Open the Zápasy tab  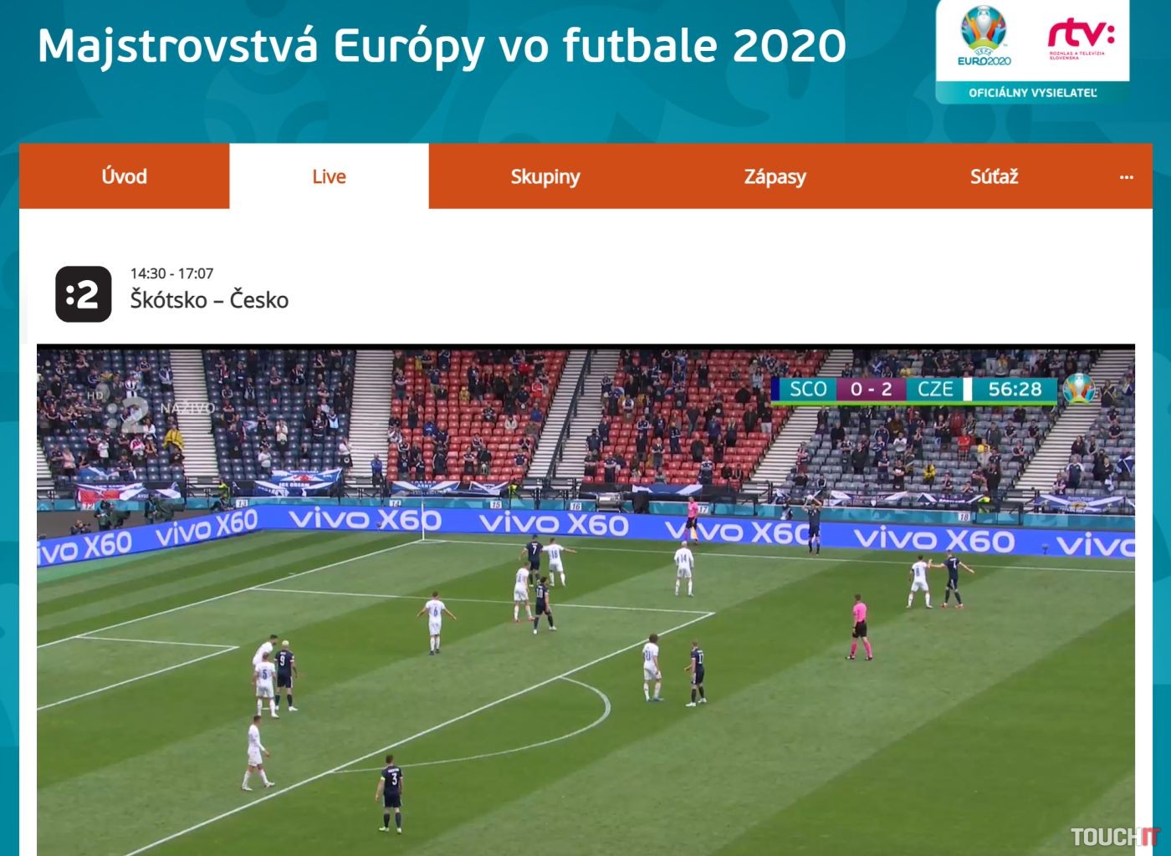click(x=775, y=176)
